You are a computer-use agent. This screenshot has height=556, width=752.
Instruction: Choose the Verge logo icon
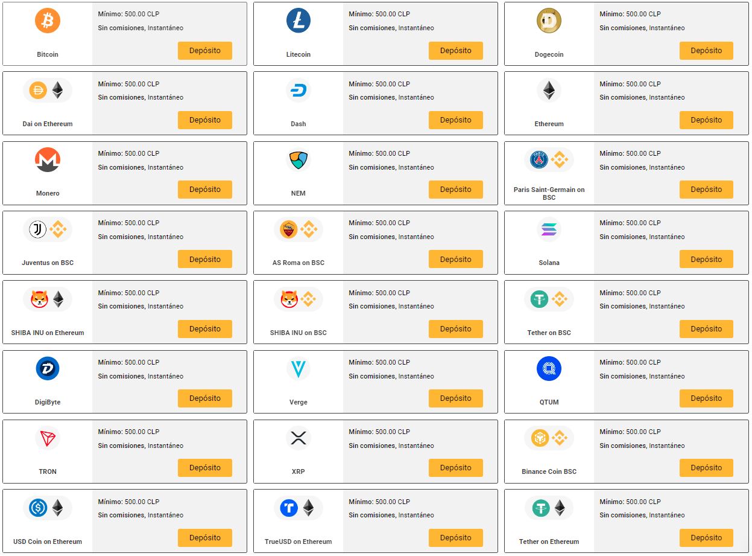(298, 369)
